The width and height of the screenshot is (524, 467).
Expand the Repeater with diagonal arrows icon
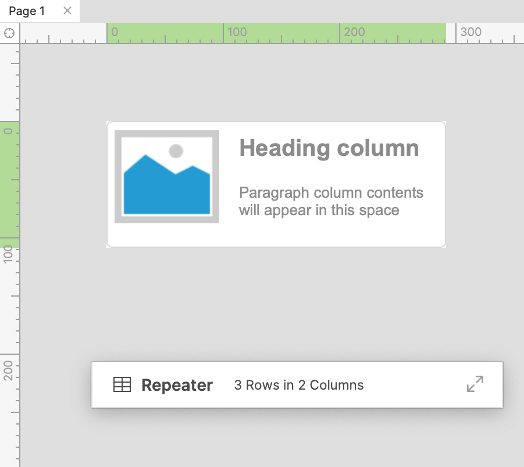coord(475,384)
